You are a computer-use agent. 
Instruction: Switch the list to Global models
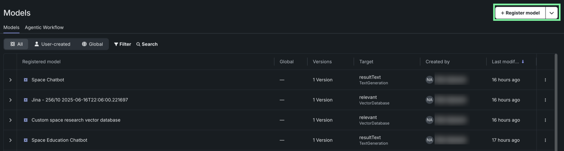click(92, 44)
